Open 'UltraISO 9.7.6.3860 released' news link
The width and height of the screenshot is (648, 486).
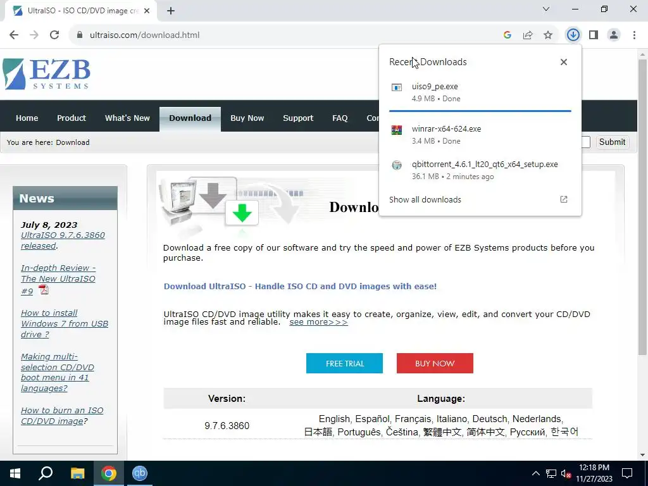63,240
